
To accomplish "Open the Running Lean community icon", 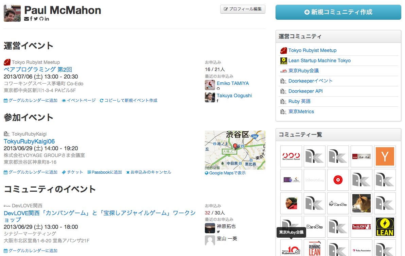I will [x=314, y=248].
